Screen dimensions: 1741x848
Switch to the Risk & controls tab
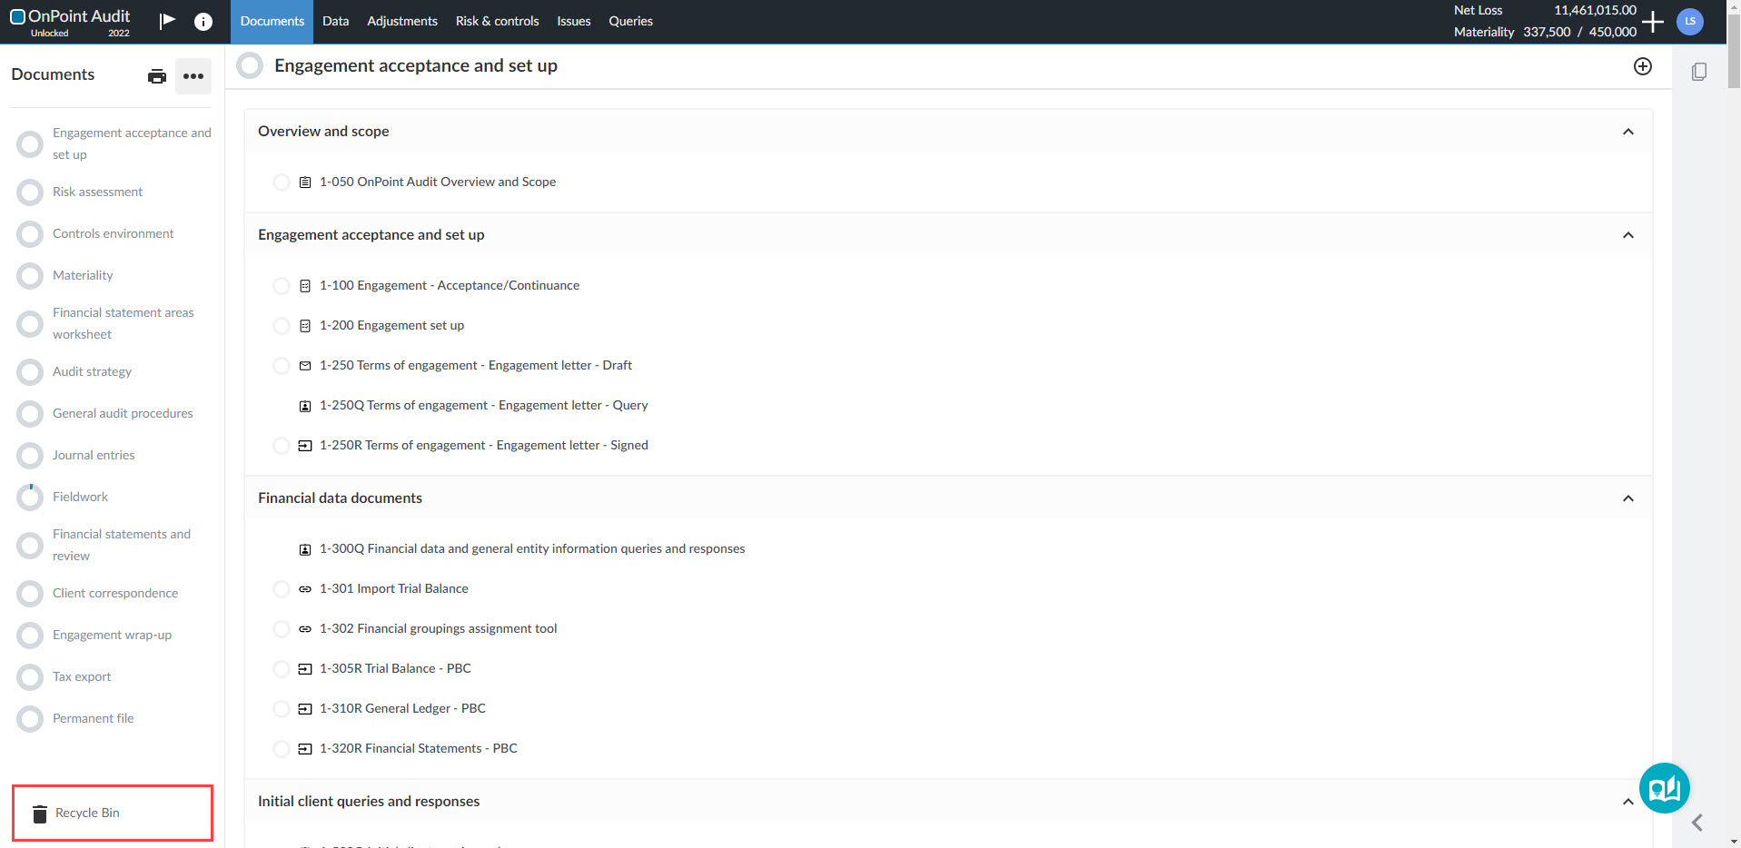point(497,21)
